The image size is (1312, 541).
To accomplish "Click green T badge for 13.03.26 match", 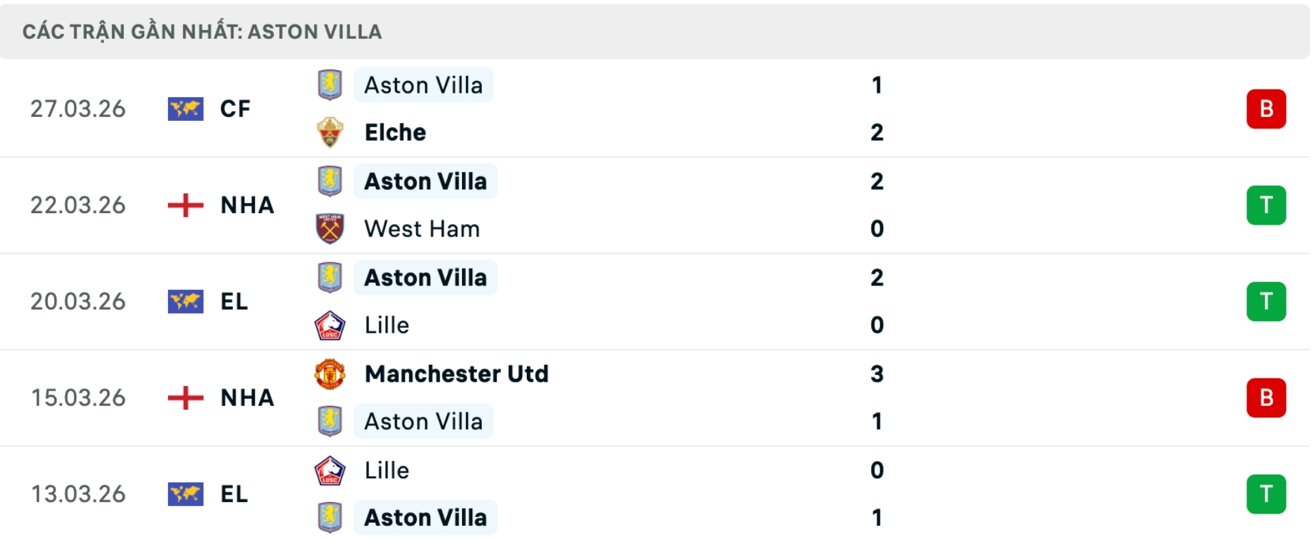I will 1266,494.
